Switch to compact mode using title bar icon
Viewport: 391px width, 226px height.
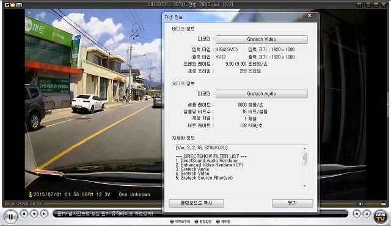359,5
